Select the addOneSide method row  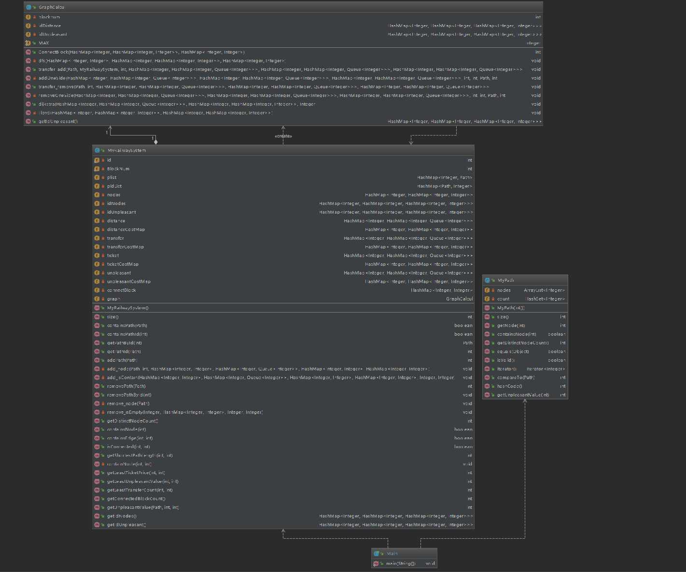pos(283,78)
